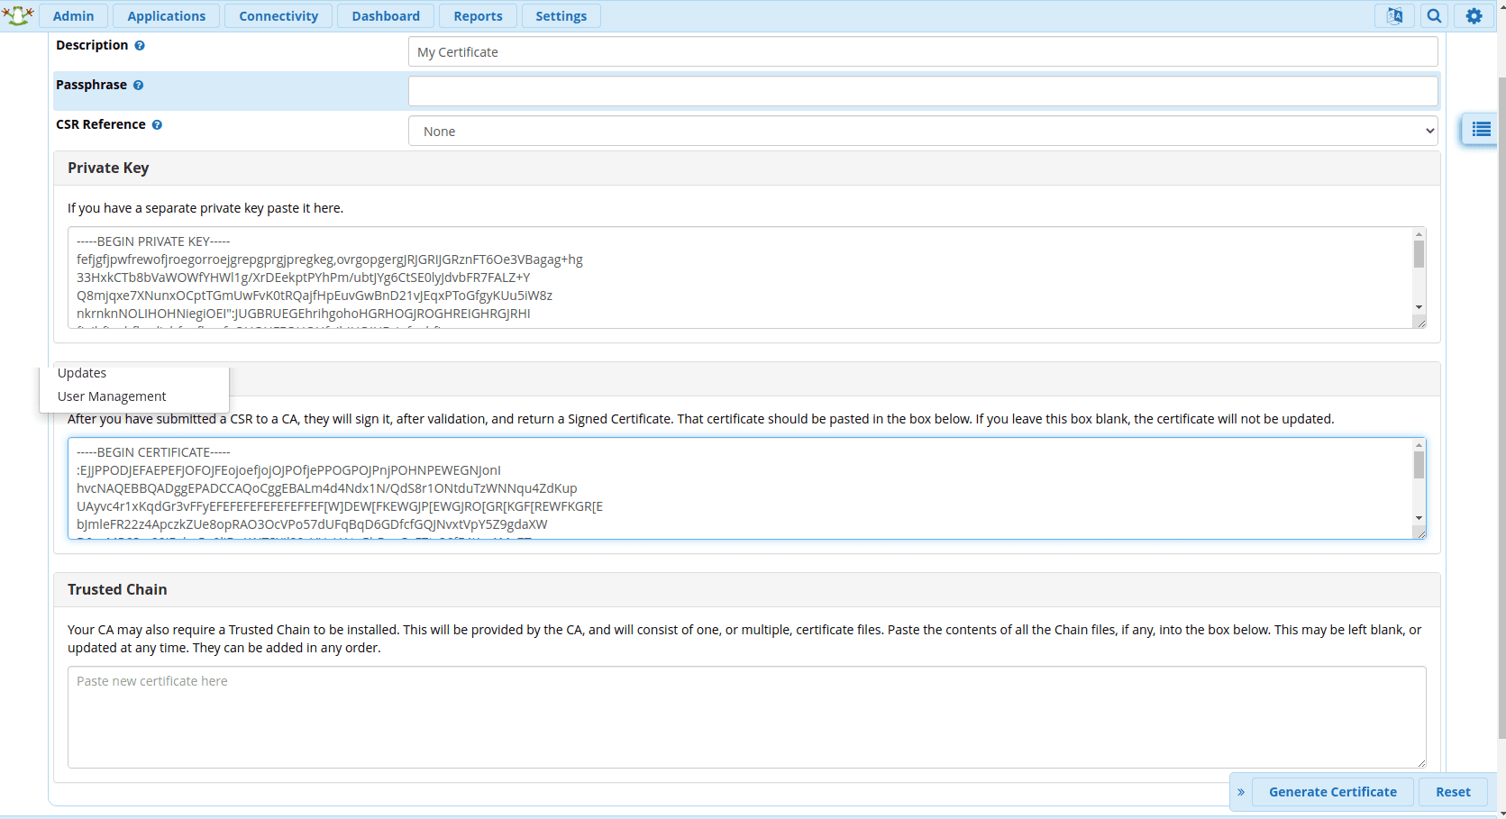Click the Private Key textarea resize handle
1506x819 pixels.
[x=1420, y=323]
